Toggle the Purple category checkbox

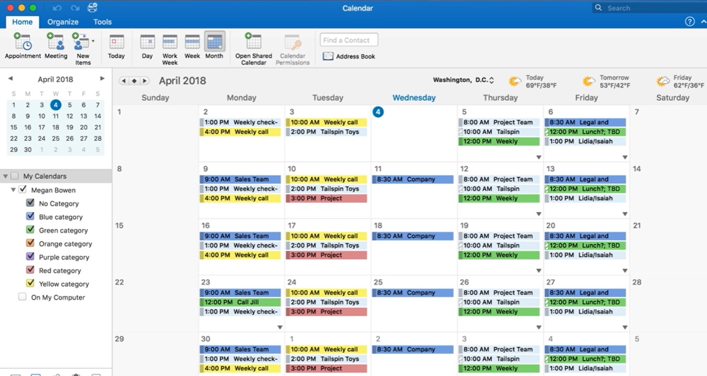[30, 257]
